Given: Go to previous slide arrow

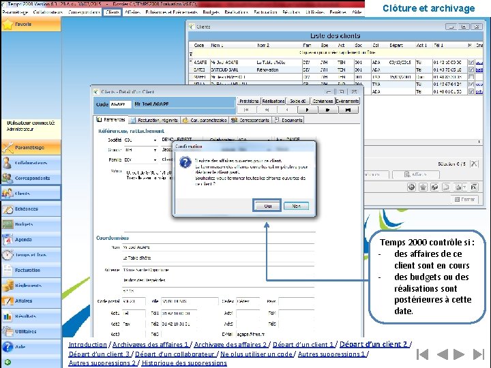Looking at the screenshot, I should 442,354.
